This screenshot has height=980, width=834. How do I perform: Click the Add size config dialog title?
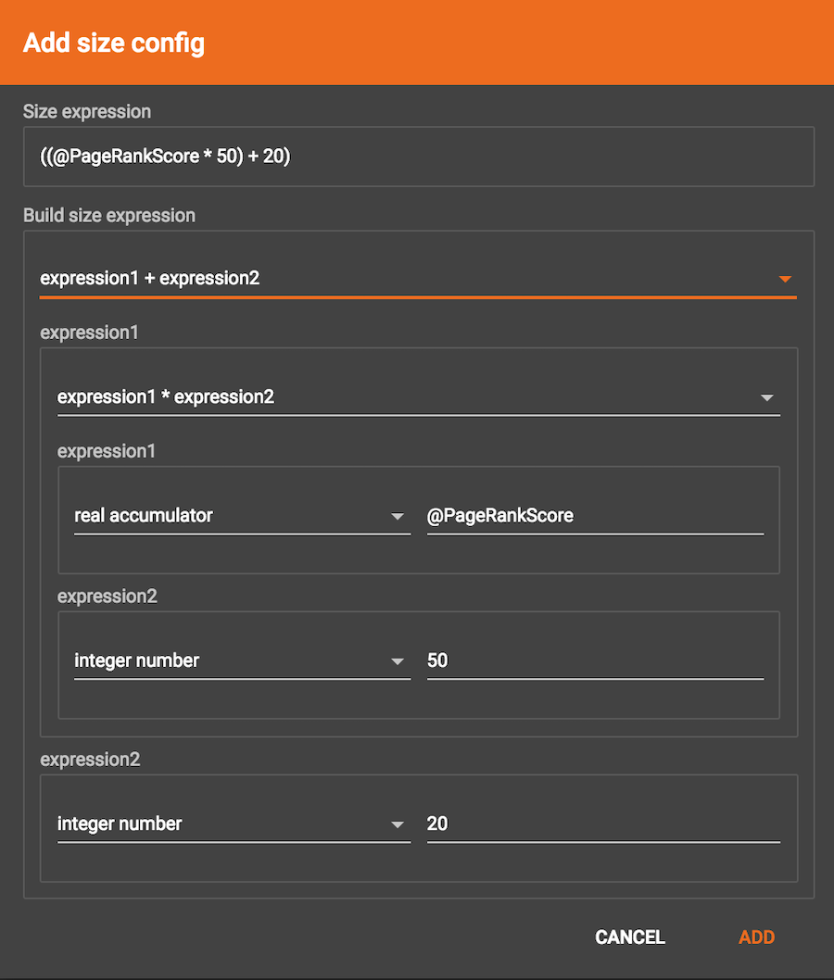[113, 43]
